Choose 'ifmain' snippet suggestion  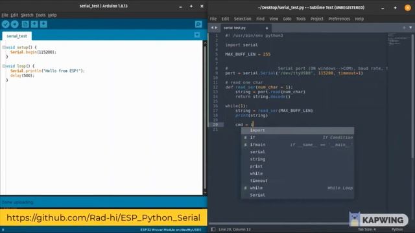point(298,145)
